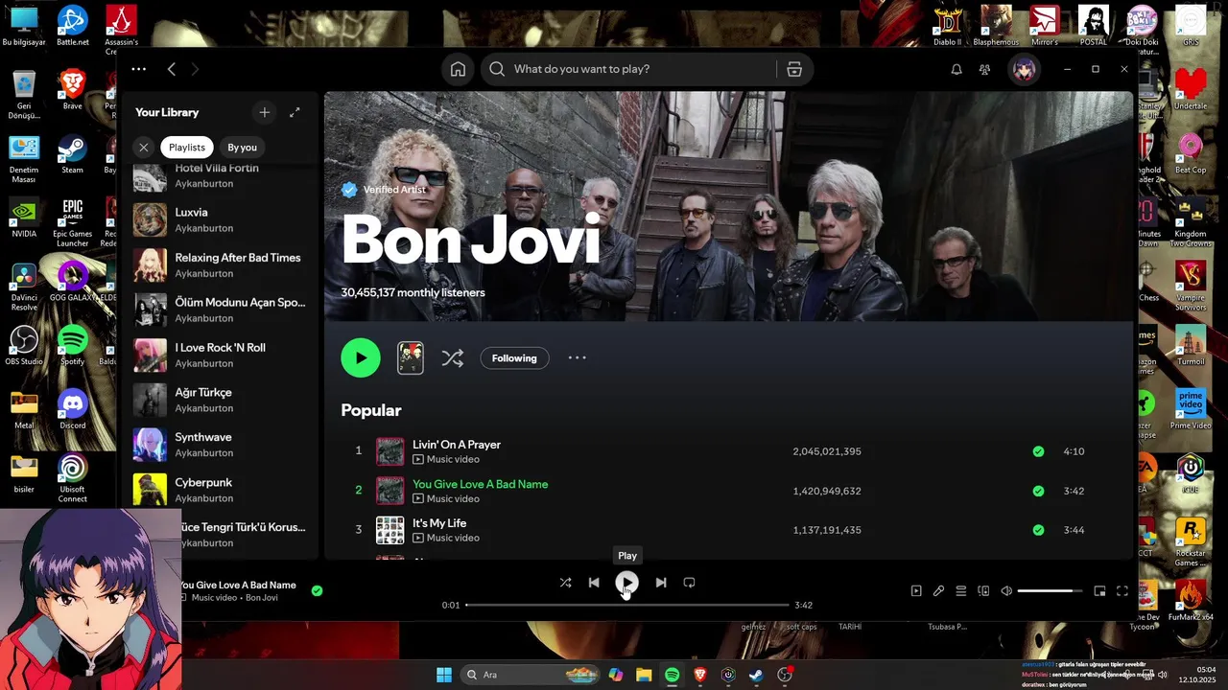
Task: Open the Ölüm Modunu Açan Spo... playlist
Action: click(x=221, y=310)
